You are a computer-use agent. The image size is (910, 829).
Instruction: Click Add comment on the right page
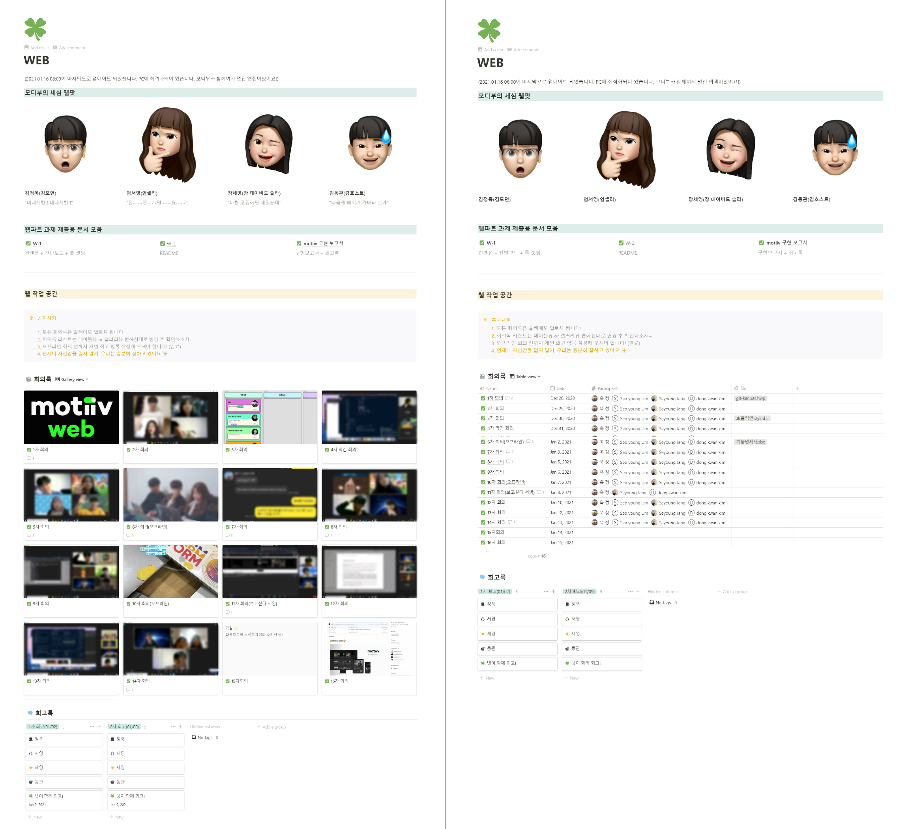click(524, 50)
